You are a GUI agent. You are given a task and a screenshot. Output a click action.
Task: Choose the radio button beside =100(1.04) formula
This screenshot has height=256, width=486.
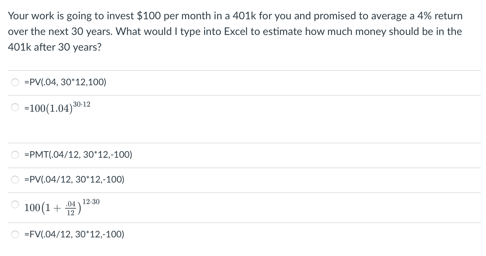click(15, 107)
